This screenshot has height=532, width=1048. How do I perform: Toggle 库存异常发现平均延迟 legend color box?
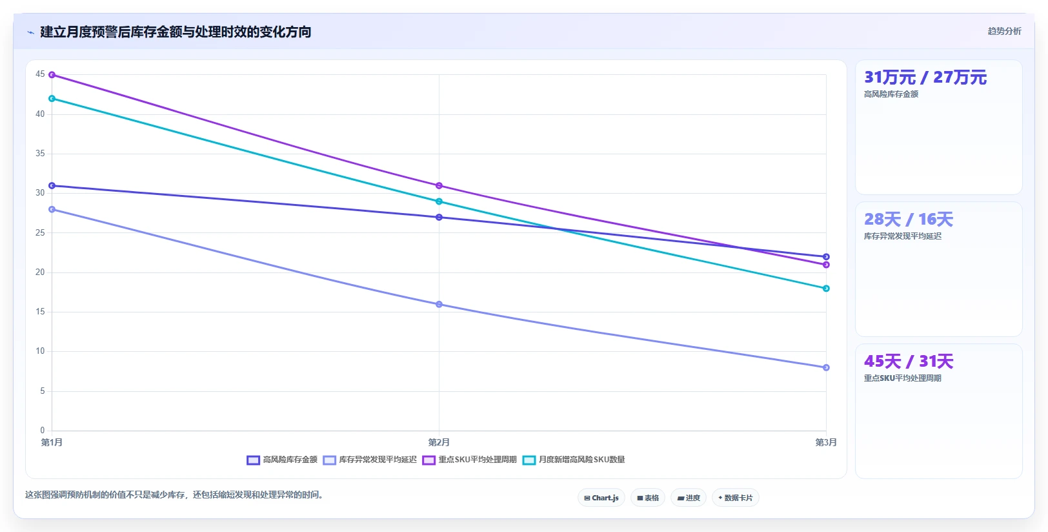(330, 460)
